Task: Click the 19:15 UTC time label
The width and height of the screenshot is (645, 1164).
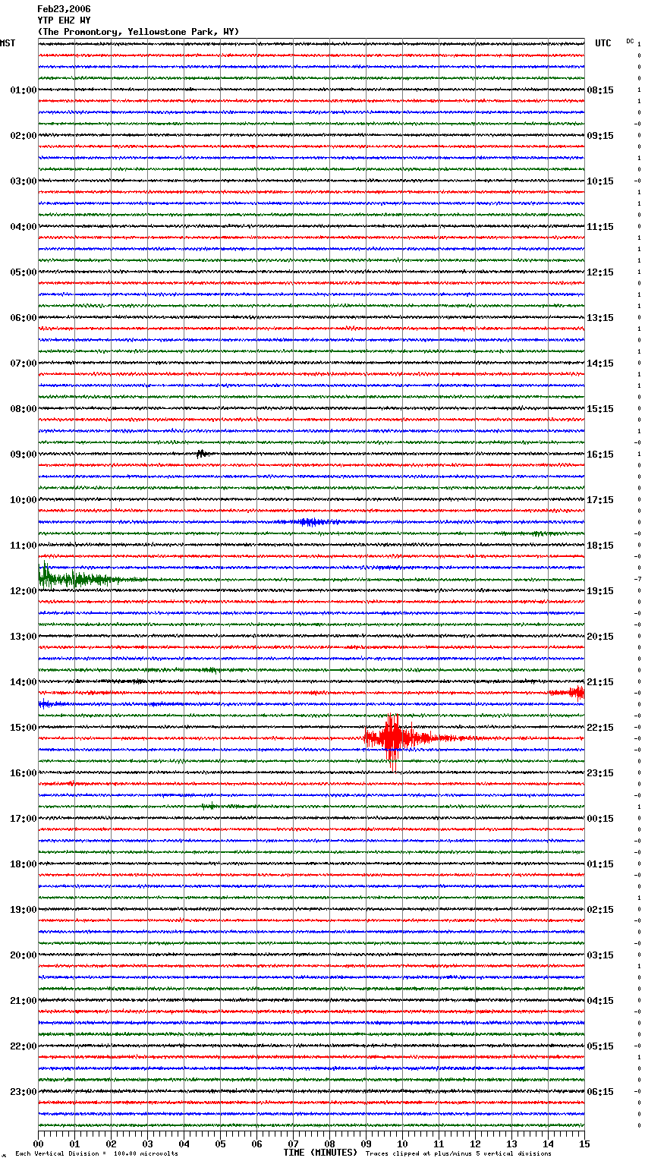Action: tap(600, 591)
